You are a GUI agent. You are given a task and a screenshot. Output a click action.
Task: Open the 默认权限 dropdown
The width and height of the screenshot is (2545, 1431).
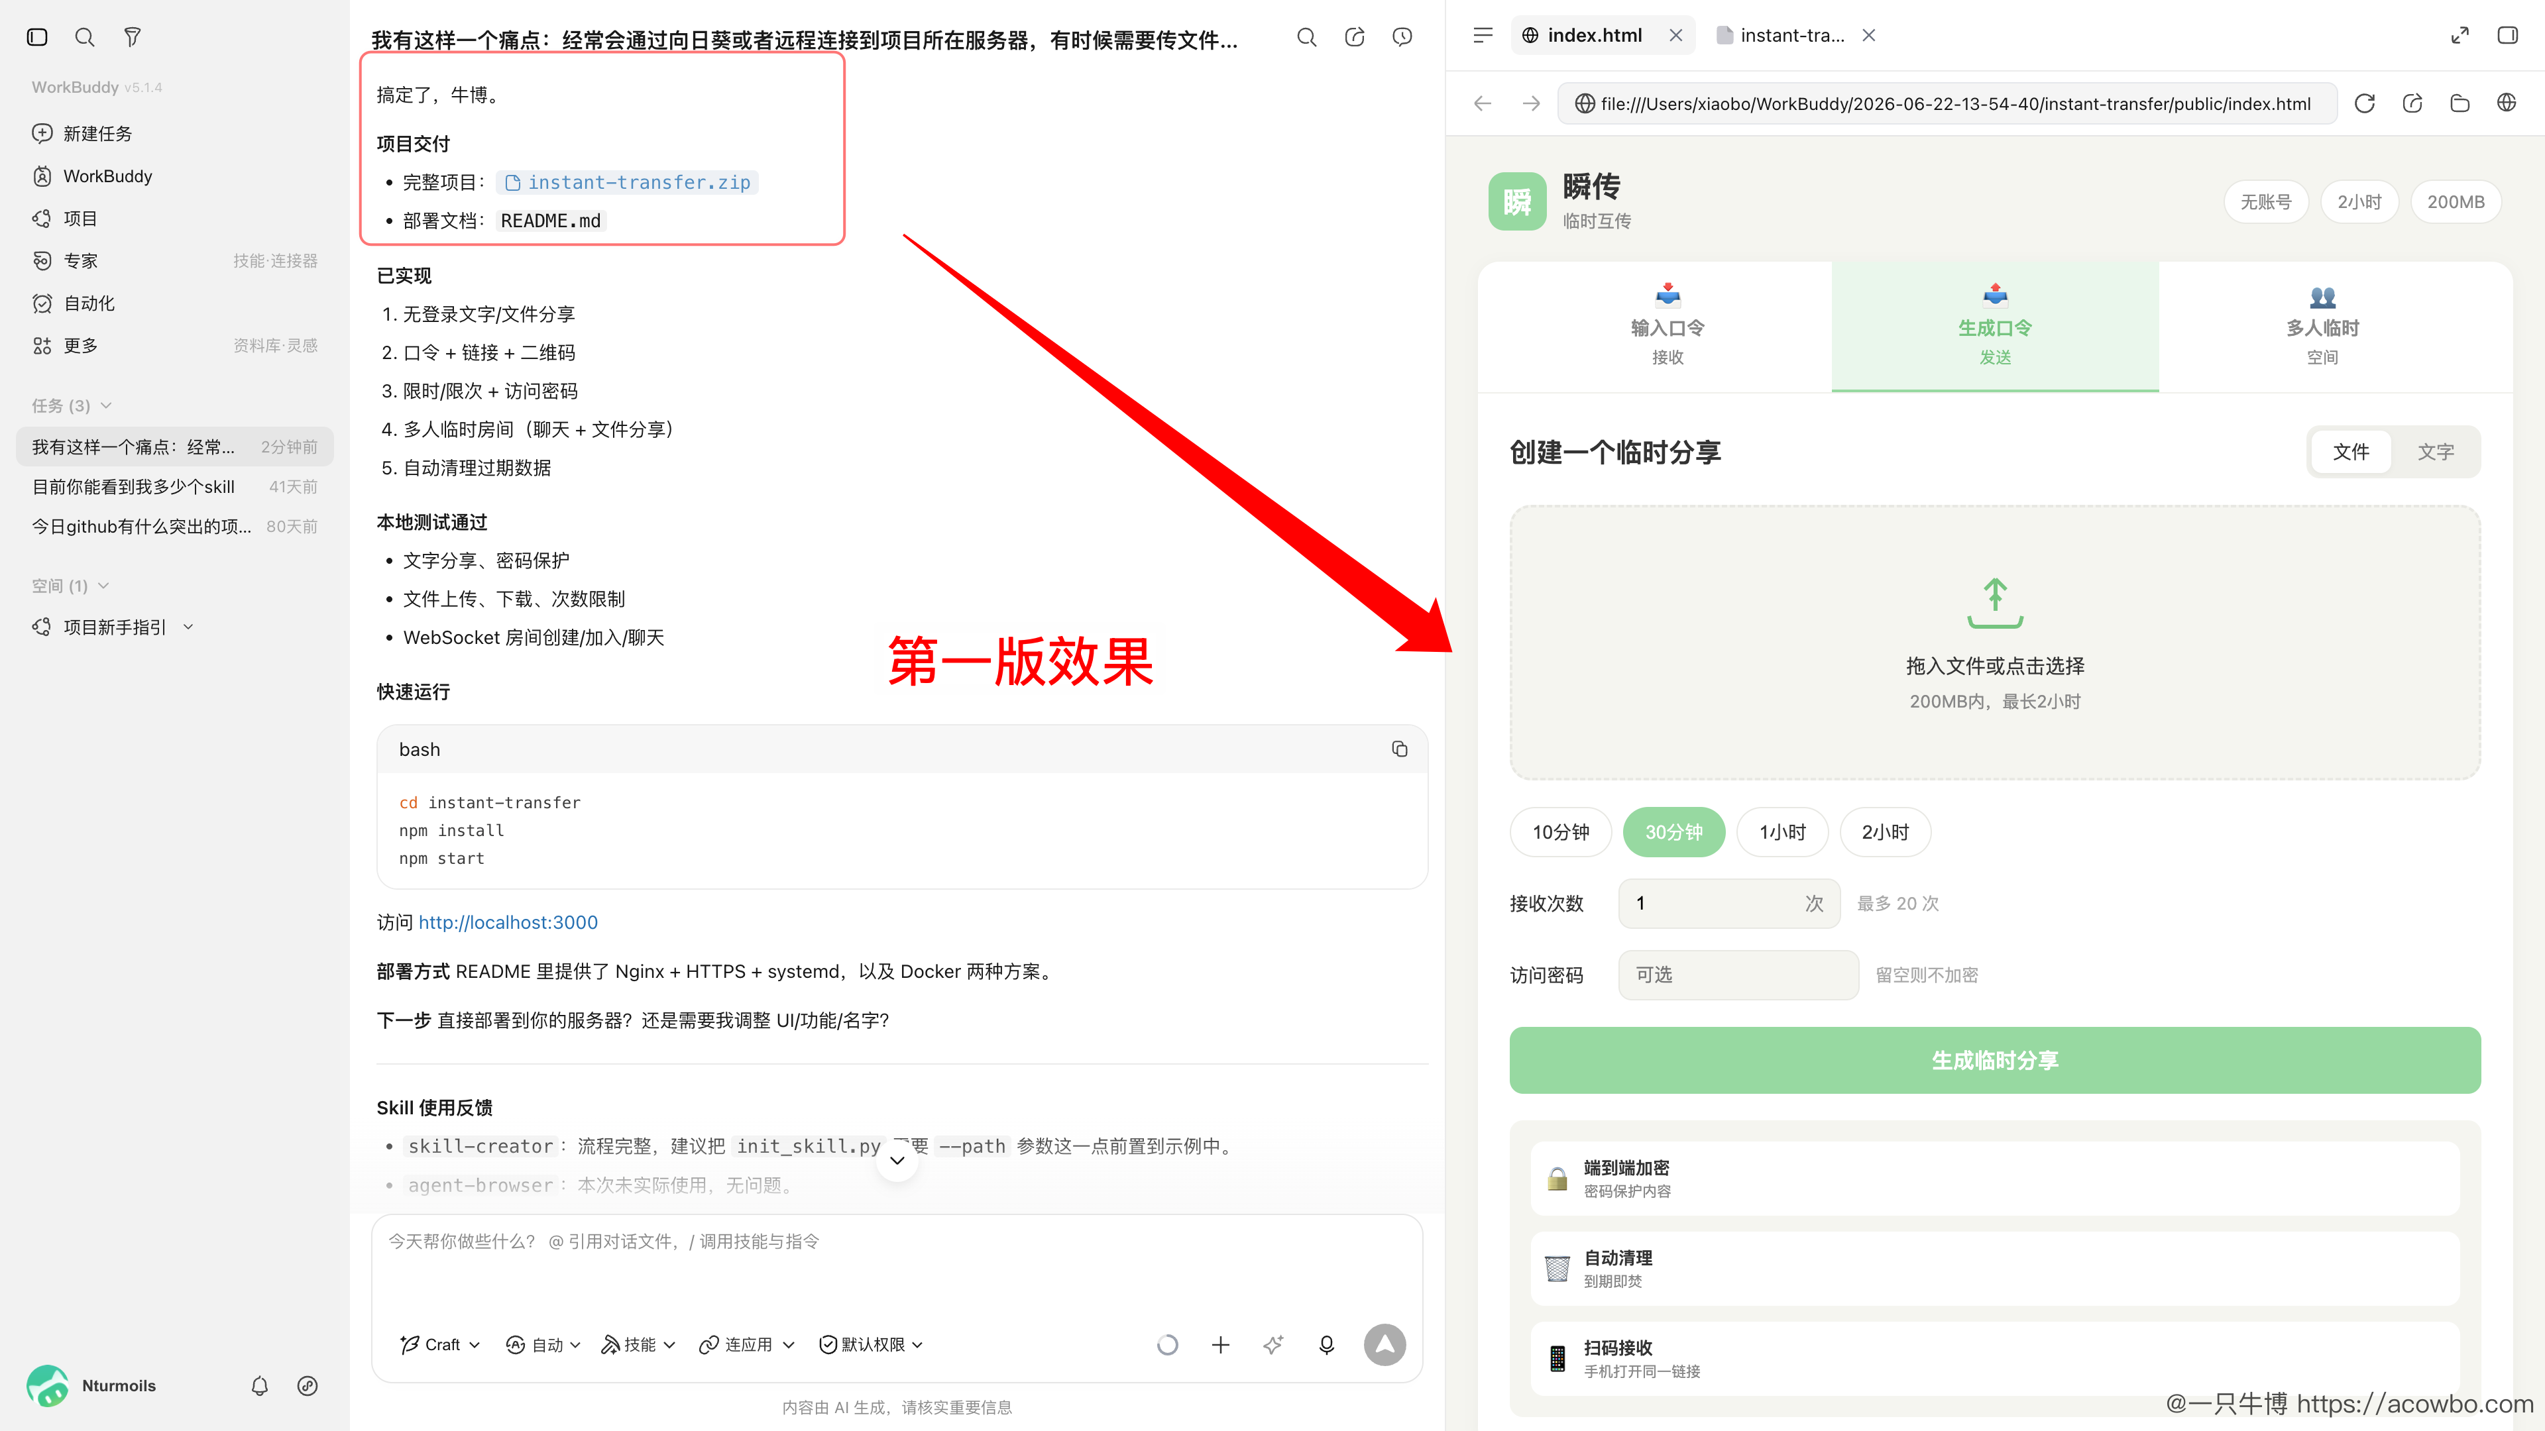click(x=870, y=1345)
